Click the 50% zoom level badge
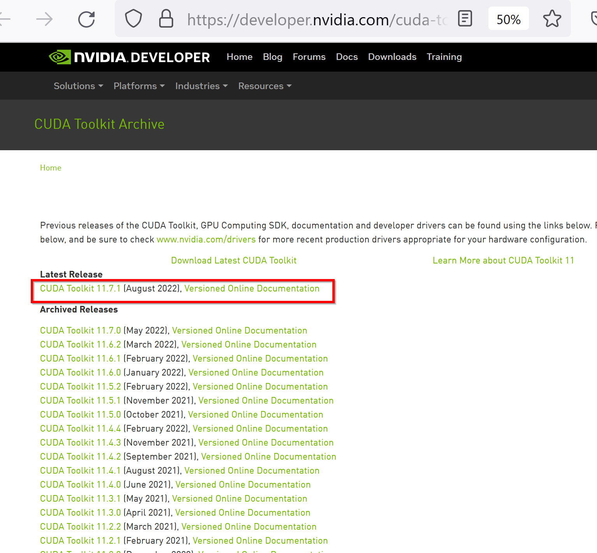 point(508,19)
